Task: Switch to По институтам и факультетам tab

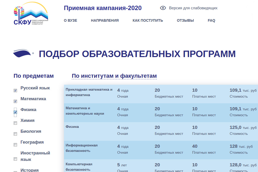Action: [x=114, y=76]
